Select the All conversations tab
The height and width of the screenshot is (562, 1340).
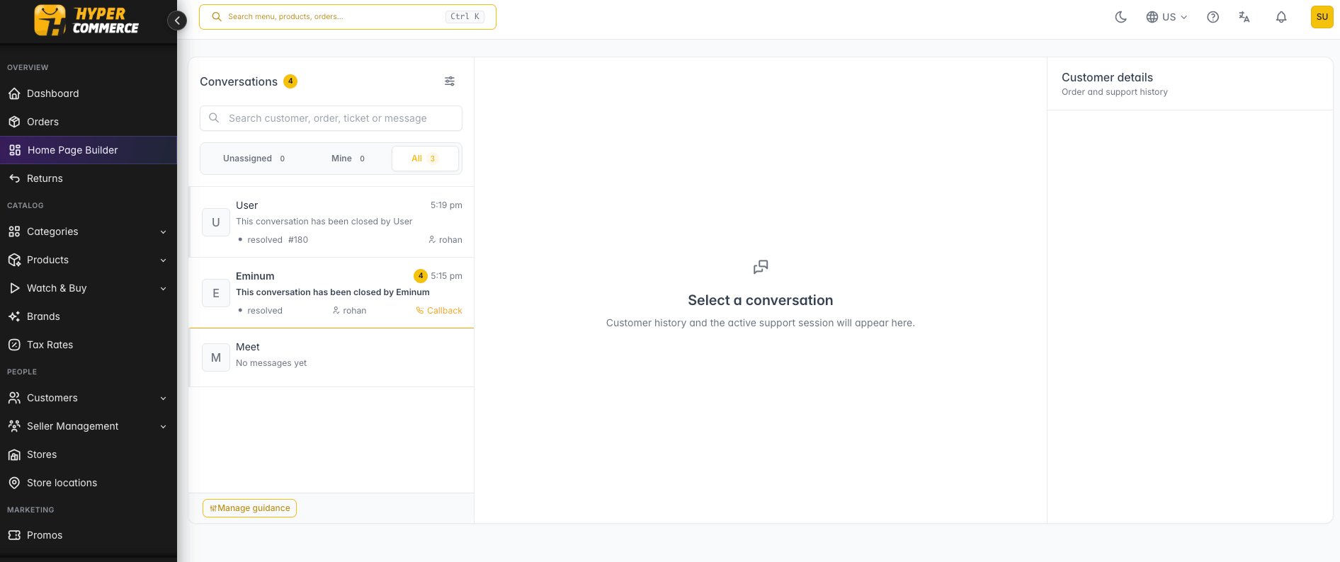(x=425, y=159)
